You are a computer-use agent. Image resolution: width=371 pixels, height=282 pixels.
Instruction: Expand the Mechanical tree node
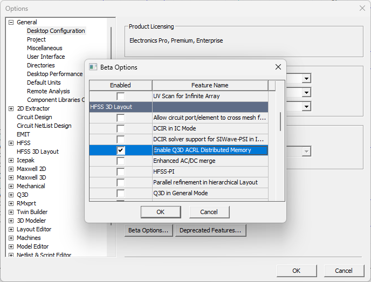tap(11, 186)
